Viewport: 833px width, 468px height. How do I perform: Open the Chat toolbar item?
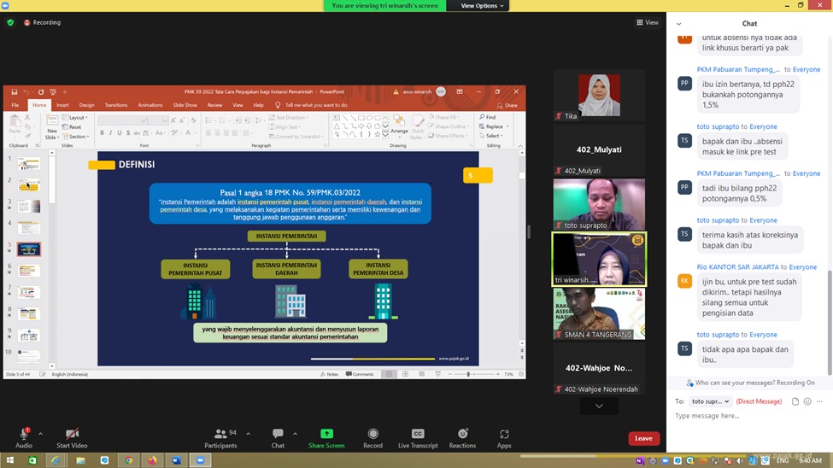[x=278, y=434]
